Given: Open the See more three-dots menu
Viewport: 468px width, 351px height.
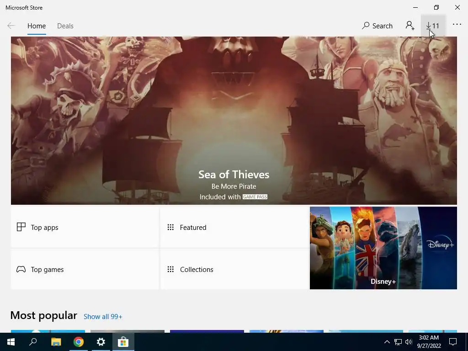Looking at the screenshot, I should [x=457, y=24].
